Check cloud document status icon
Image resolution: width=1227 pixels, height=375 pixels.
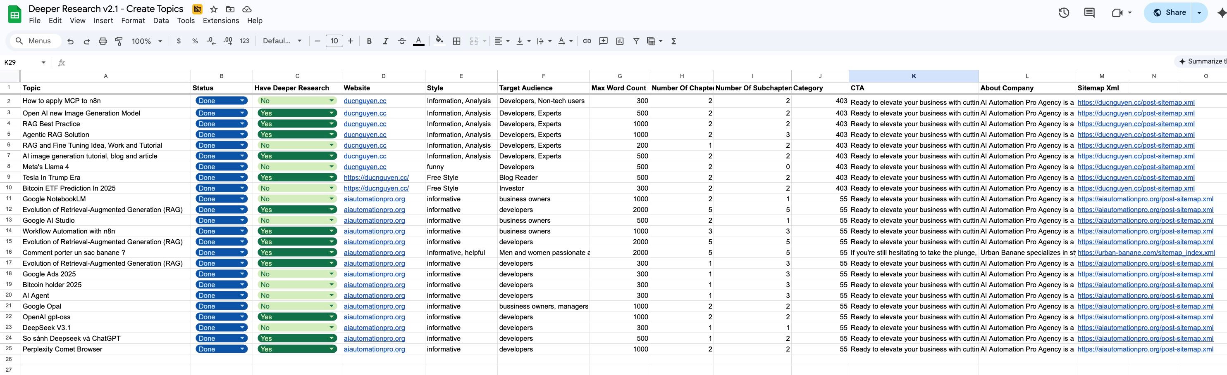coord(247,9)
